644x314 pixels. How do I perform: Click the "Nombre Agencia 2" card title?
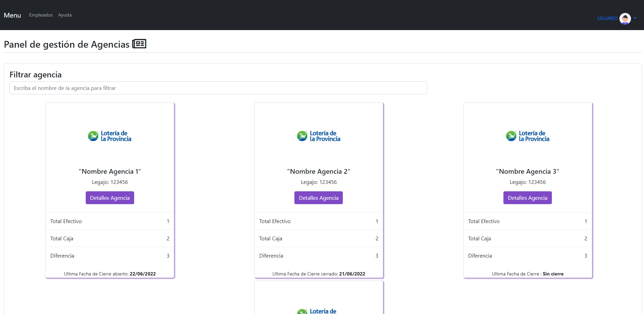click(318, 171)
